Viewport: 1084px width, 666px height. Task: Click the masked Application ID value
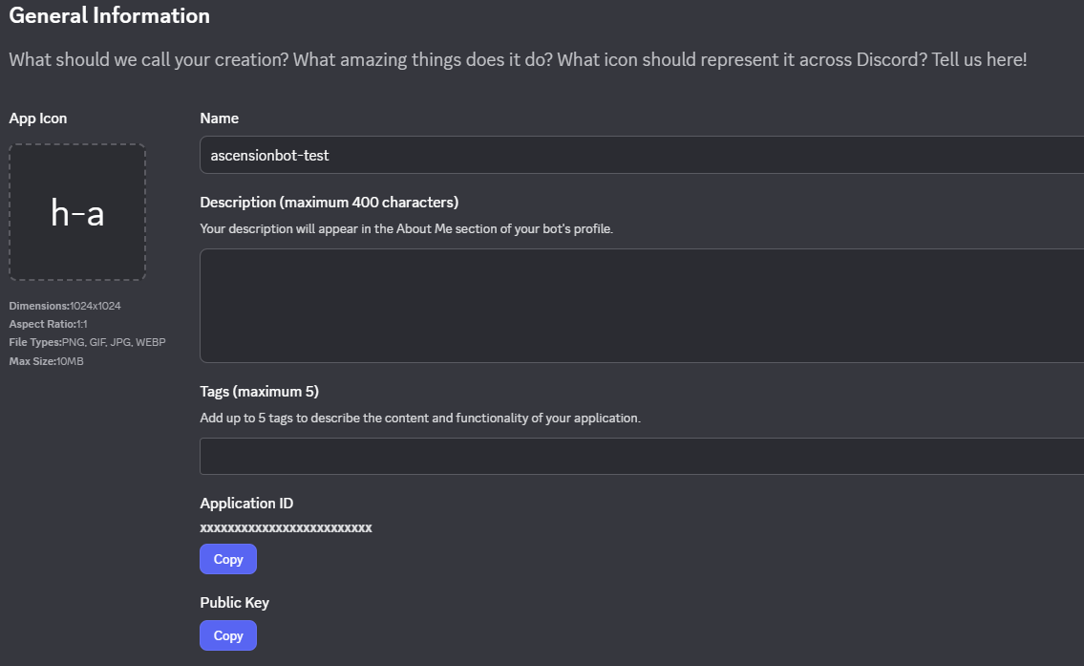(x=286, y=527)
